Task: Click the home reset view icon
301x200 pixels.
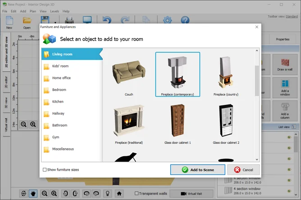Action: [x=119, y=194]
